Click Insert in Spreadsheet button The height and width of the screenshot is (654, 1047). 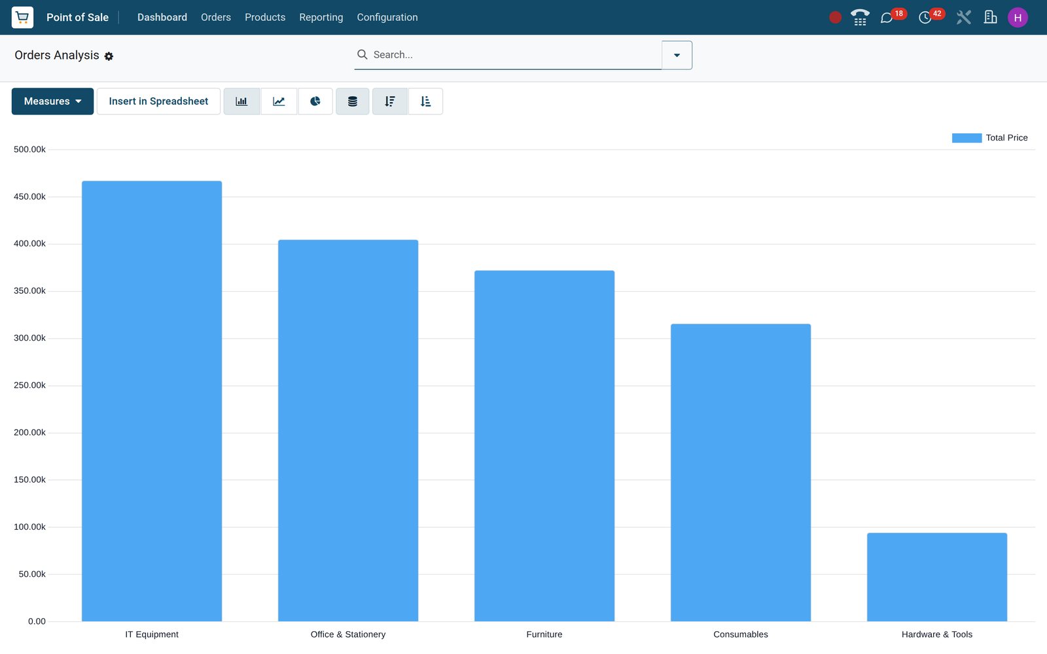(158, 101)
